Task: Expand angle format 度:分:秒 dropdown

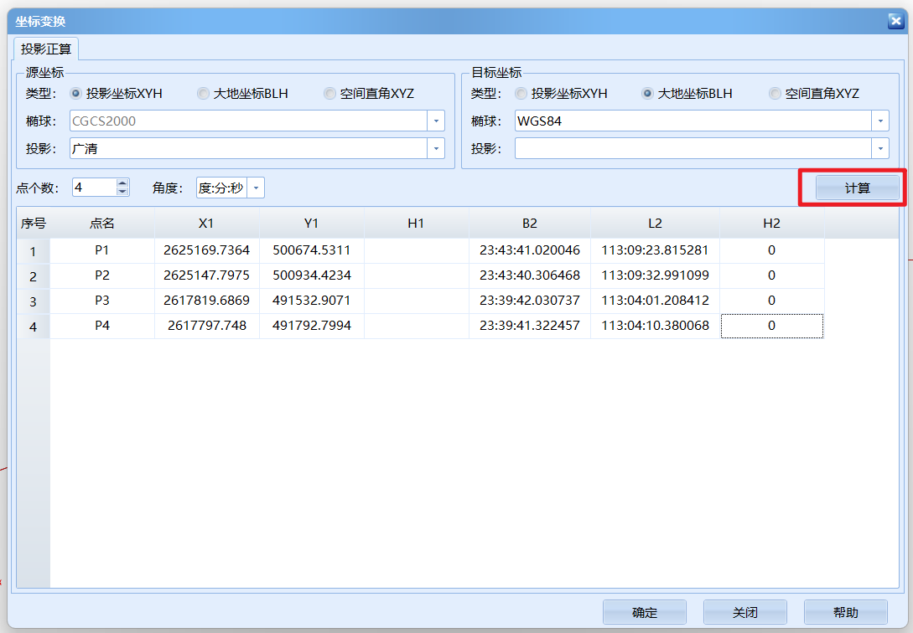Action: coord(256,188)
